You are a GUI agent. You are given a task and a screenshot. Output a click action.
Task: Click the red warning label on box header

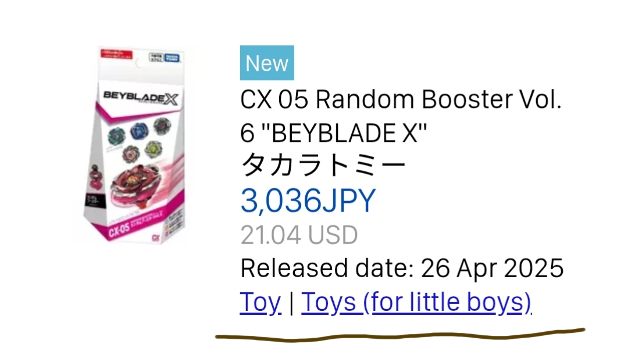(x=116, y=54)
